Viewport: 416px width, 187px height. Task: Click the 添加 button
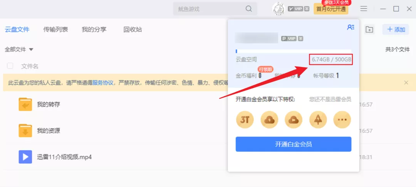coord(396,29)
